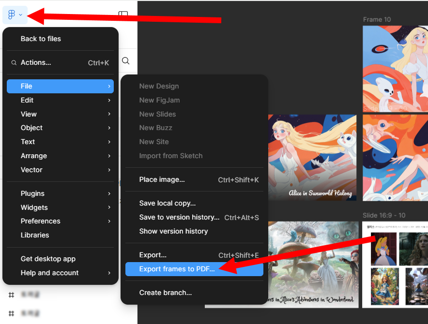Select Place image...
This screenshot has height=324, width=428.
[194, 180]
